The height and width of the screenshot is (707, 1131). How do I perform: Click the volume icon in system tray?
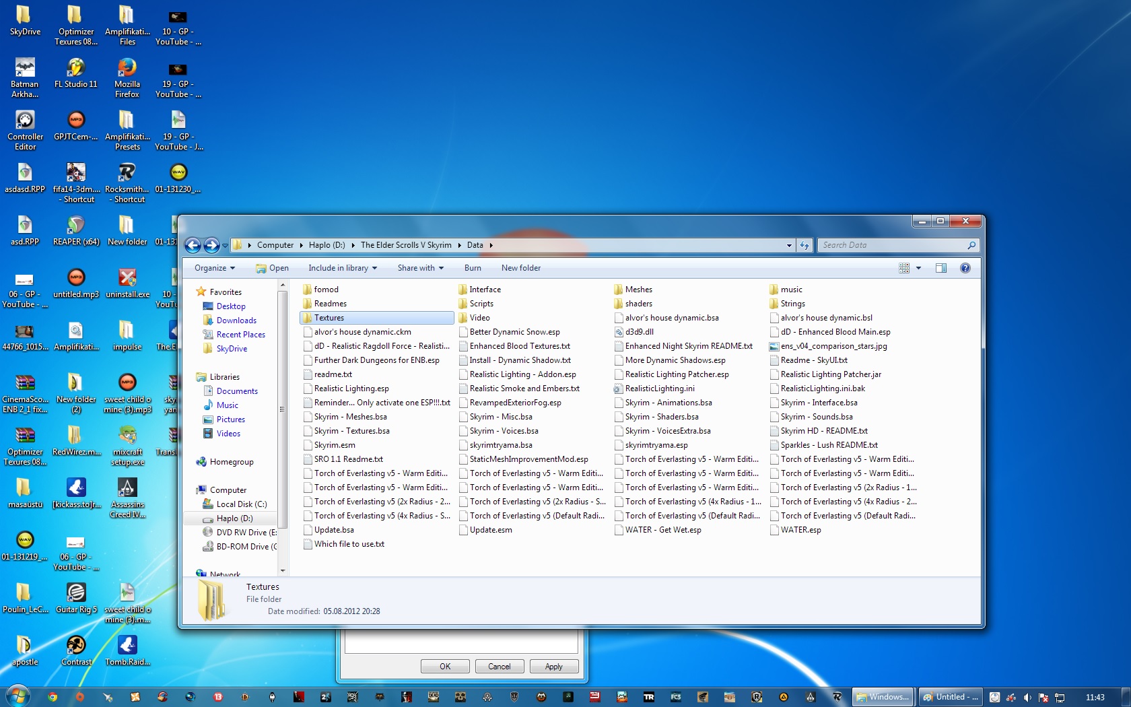[x=1027, y=698]
